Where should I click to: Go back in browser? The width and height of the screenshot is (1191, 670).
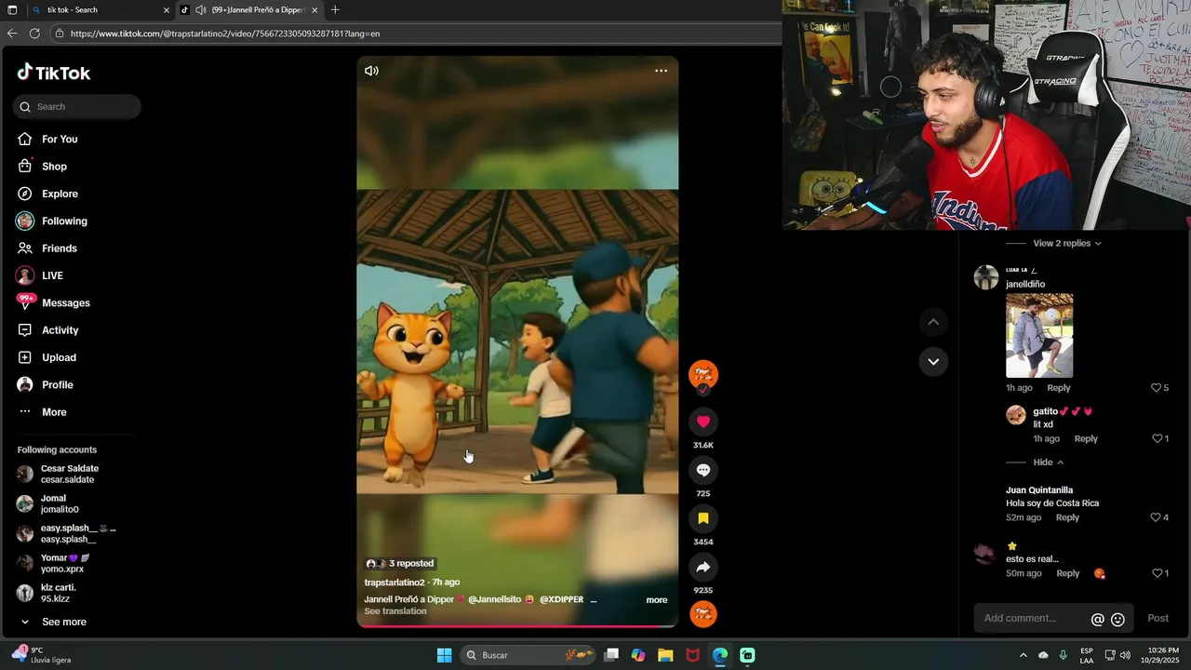(11, 33)
